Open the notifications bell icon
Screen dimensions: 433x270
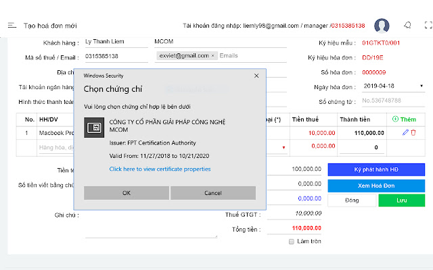407,26
